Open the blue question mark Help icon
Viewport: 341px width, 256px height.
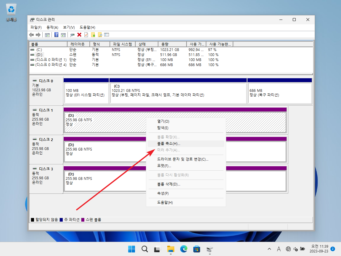(56, 35)
